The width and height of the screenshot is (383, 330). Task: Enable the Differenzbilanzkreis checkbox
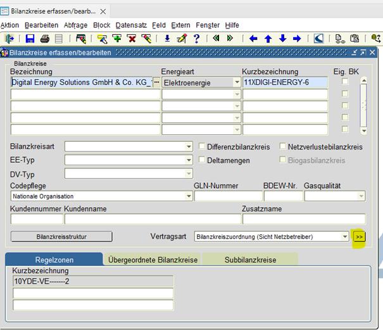pos(202,147)
